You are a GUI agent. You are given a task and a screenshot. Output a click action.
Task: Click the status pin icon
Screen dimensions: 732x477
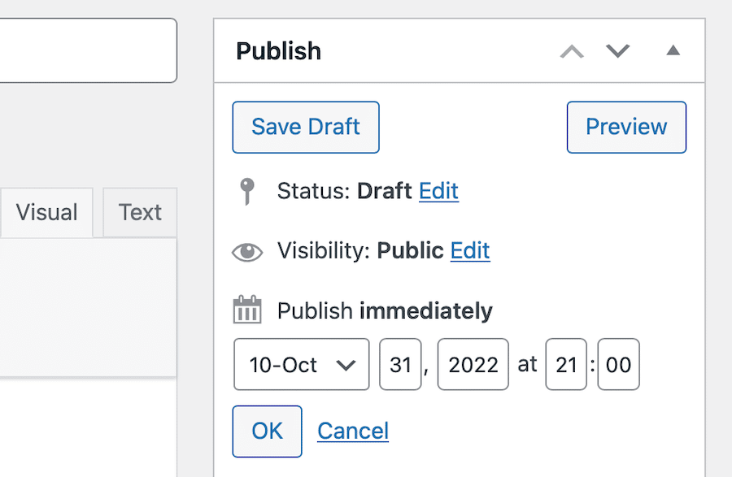[x=247, y=192]
